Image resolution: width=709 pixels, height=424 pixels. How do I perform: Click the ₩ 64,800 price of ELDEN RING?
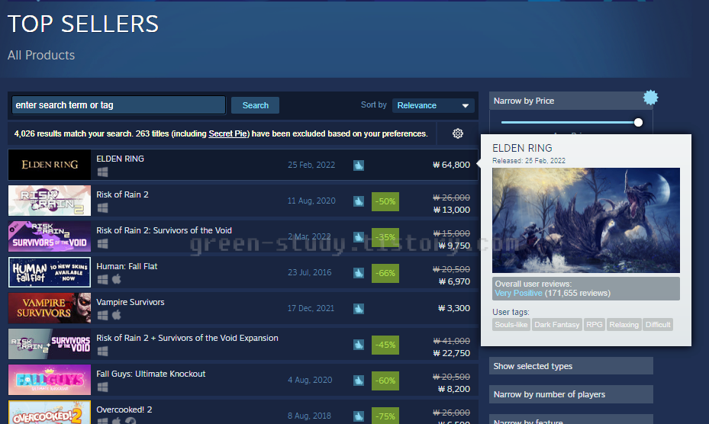(451, 165)
